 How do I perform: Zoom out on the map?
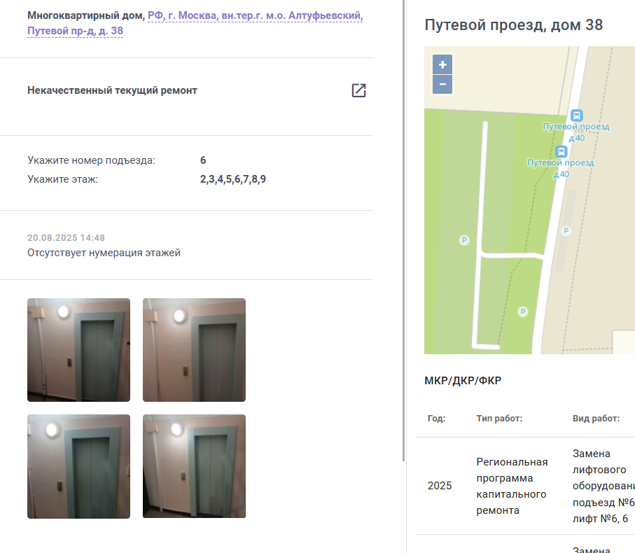pyautogui.click(x=442, y=84)
